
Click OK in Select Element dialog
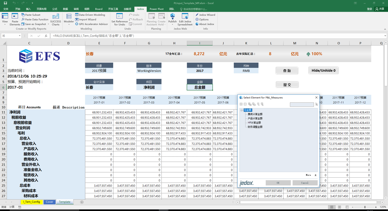(278, 183)
